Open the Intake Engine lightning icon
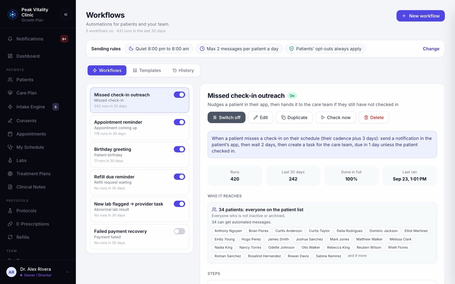This screenshot has height=284, width=455. click(10, 107)
